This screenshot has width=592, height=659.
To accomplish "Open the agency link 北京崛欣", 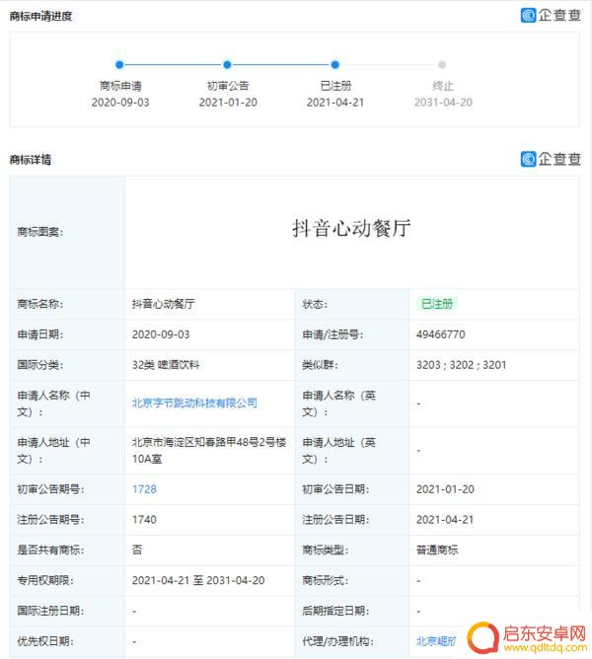I will pos(436,641).
